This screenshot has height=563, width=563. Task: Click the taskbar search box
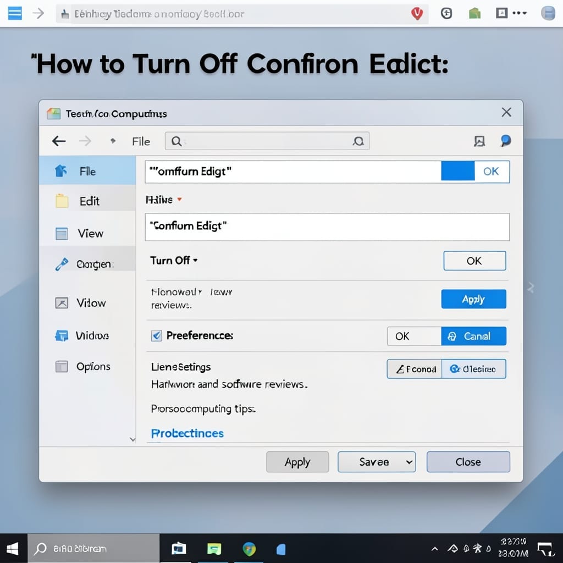[93, 548]
